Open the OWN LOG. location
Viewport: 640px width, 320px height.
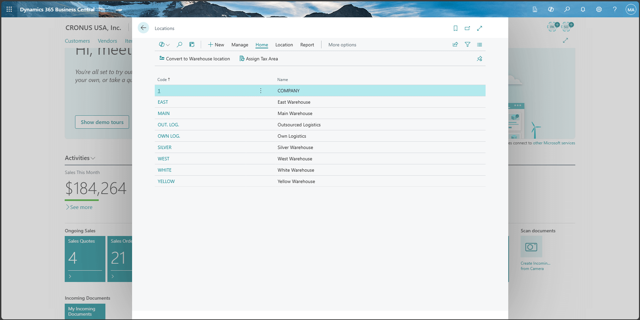click(x=169, y=136)
